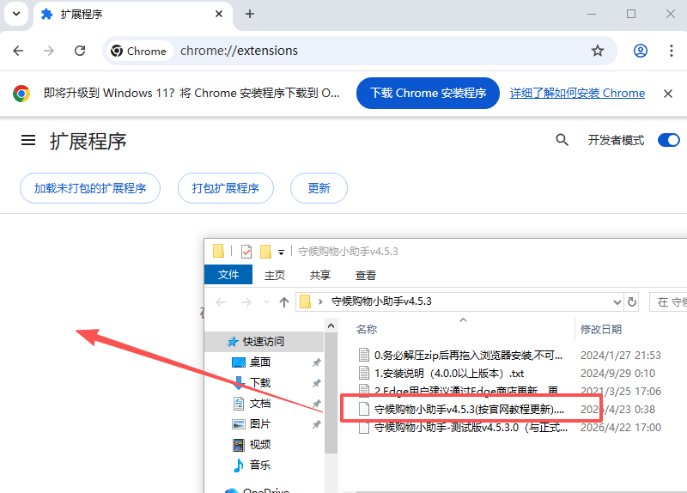
Task: Close the 扩展程序 browser tab
Action: click(219, 14)
